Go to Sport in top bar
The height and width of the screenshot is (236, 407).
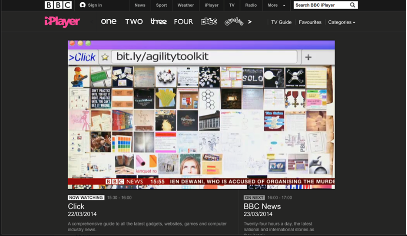pos(161,5)
